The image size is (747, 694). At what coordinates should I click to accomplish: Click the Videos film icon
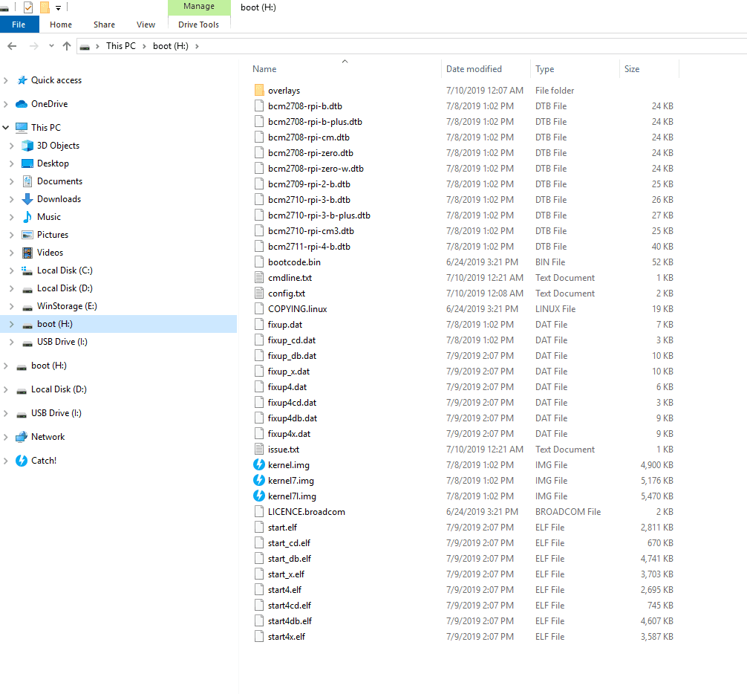(x=27, y=253)
